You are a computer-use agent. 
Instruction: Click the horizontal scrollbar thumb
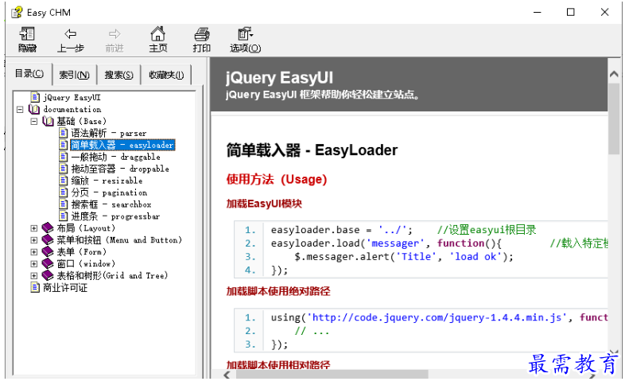(x=332, y=375)
